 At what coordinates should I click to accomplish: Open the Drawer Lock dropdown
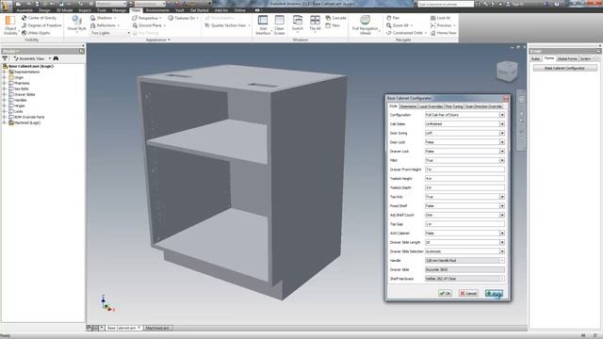click(x=502, y=152)
